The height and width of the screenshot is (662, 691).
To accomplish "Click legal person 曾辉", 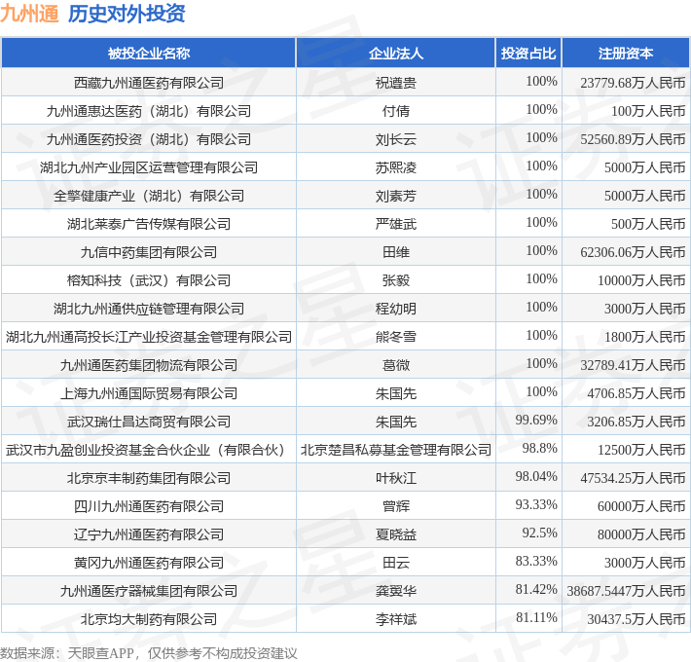I will (396, 506).
